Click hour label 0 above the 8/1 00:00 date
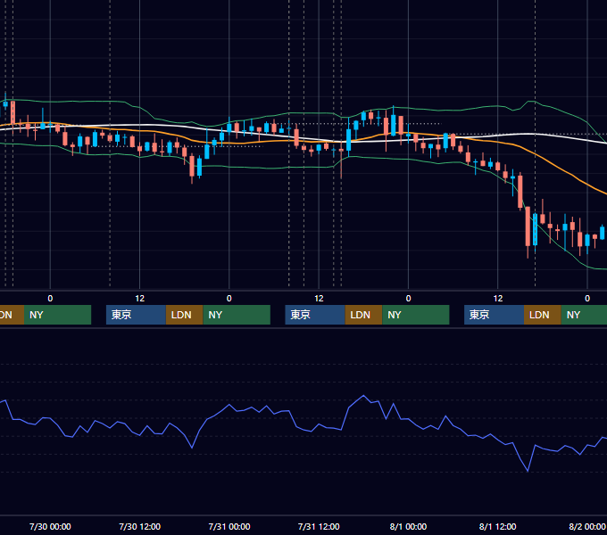 (x=408, y=299)
